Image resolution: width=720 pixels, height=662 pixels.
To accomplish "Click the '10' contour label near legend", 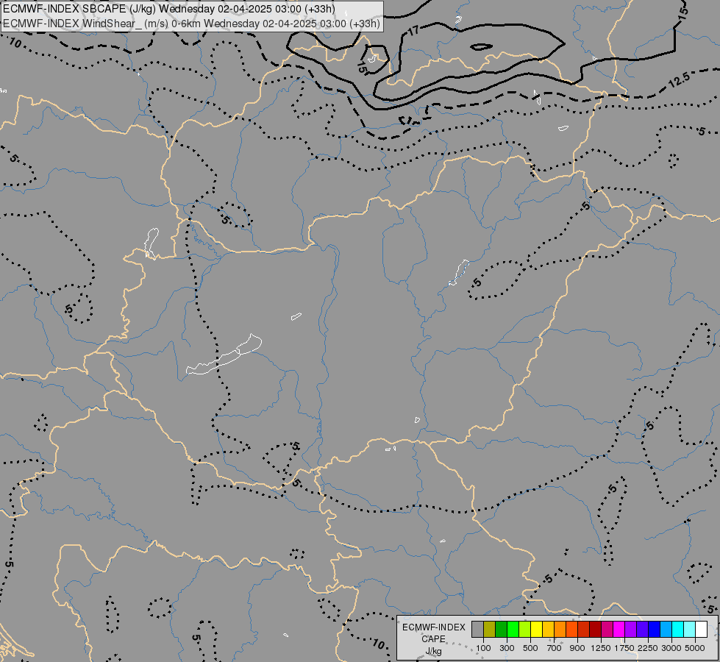I will tap(378, 644).
